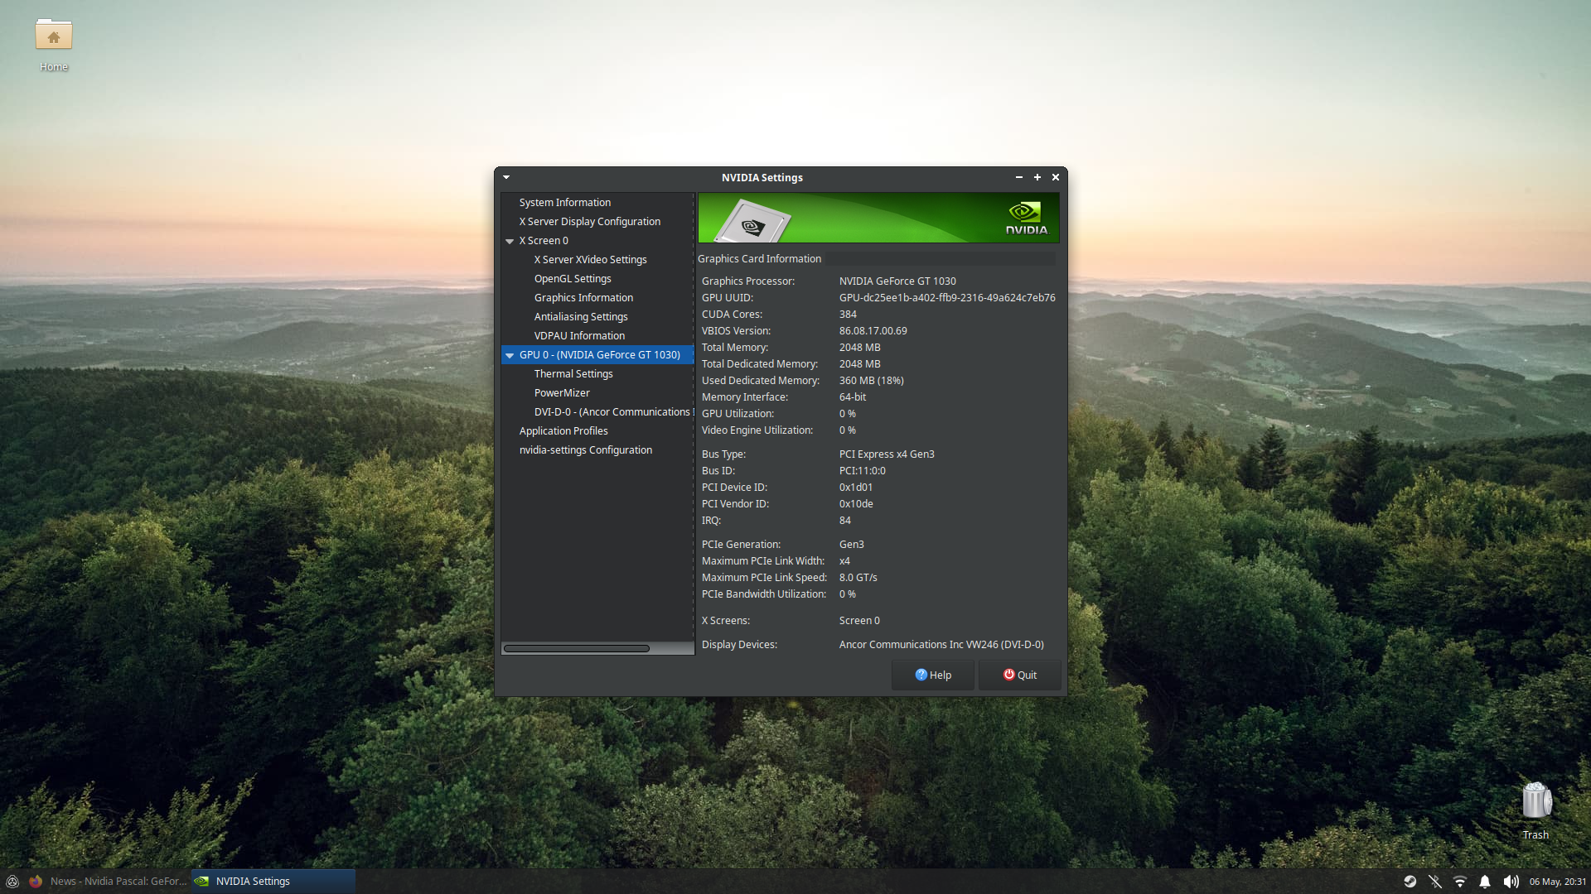Click the Total Memory value 2048 MB
The width and height of the screenshot is (1591, 894).
(859, 348)
